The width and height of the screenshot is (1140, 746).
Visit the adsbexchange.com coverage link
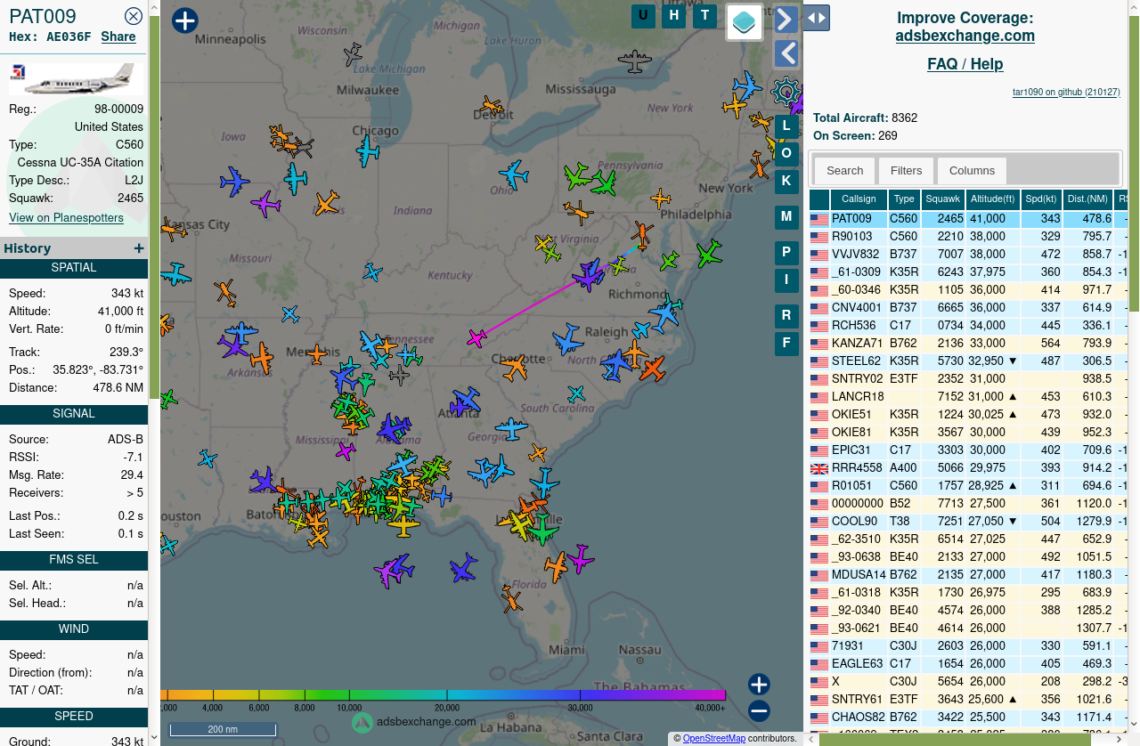(965, 36)
